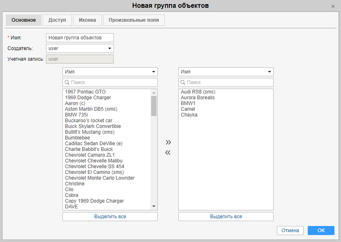Viewport: 341px width, 242px height.
Task: Click Выделить все under right list
Action: (x=226, y=217)
